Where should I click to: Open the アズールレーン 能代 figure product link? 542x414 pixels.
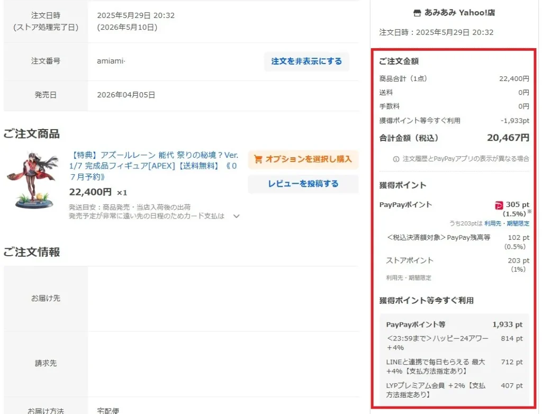pyautogui.click(x=153, y=166)
